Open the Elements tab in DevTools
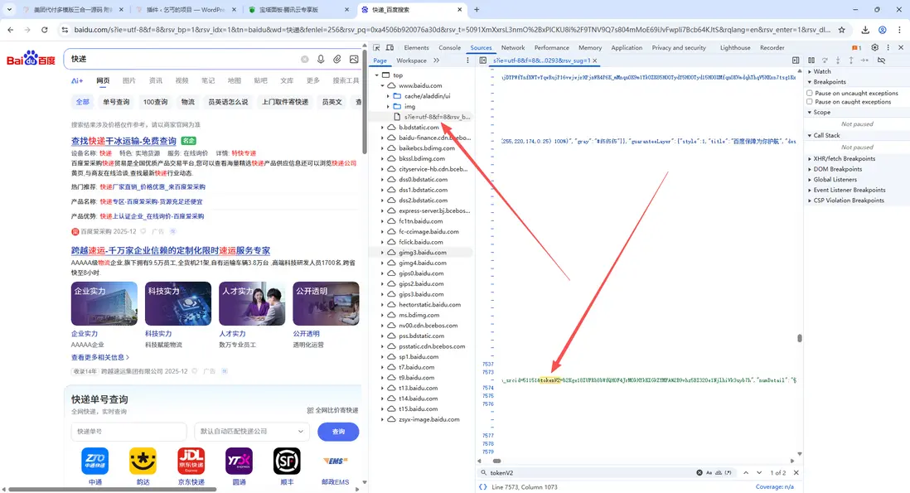The width and height of the screenshot is (910, 493). [416, 47]
